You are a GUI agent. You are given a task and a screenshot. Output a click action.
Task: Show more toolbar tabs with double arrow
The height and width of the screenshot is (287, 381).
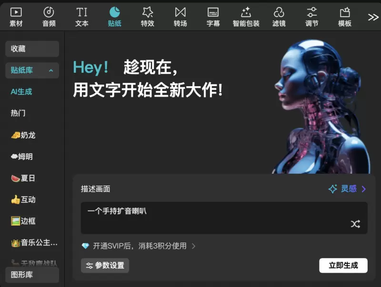point(373,17)
